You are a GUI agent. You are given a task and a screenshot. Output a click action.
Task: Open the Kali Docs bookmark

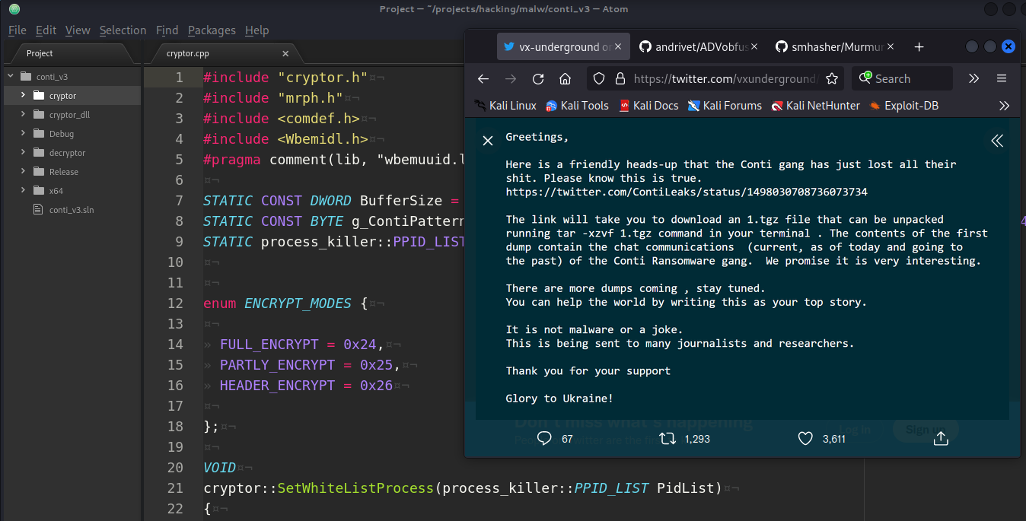click(x=648, y=106)
